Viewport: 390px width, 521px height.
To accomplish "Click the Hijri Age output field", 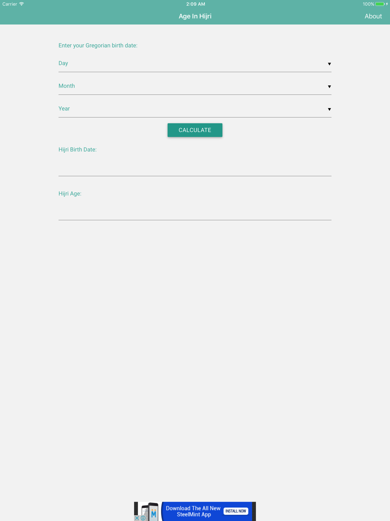I will click(195, 210).
